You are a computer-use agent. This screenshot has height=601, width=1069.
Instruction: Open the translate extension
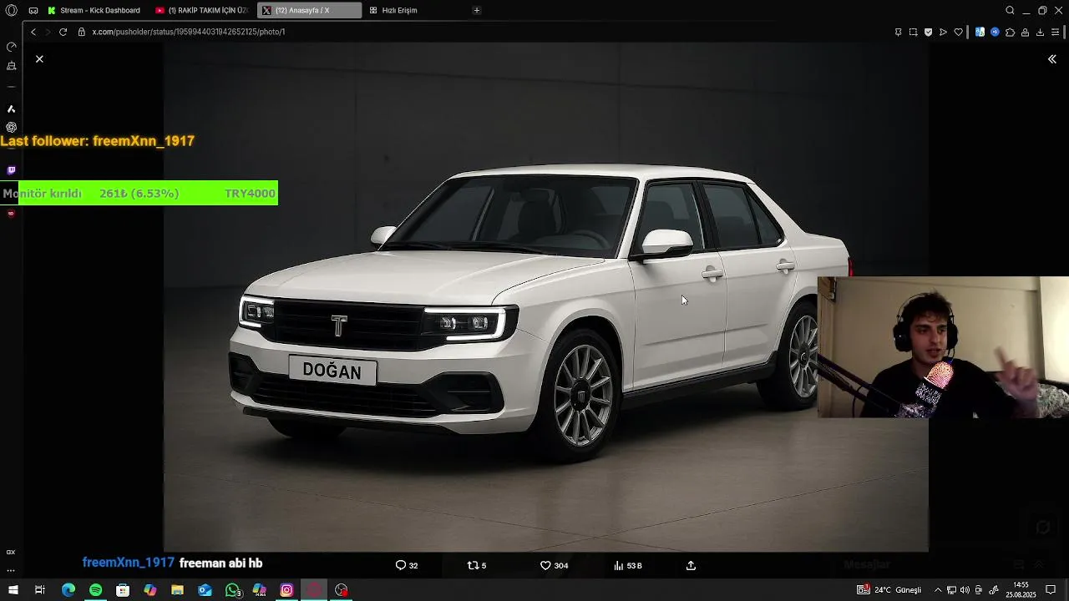pos(980,32)
